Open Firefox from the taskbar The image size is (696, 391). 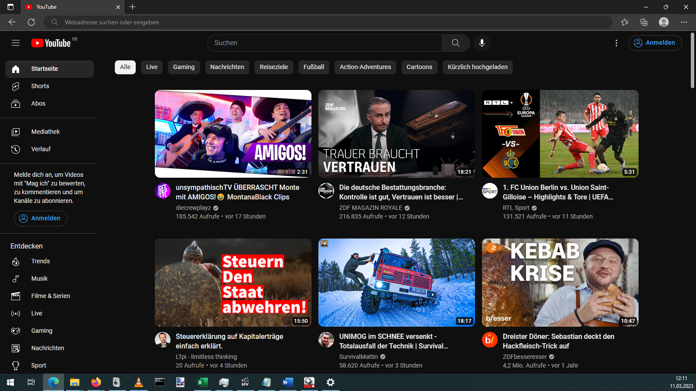[x=96, y=382]
